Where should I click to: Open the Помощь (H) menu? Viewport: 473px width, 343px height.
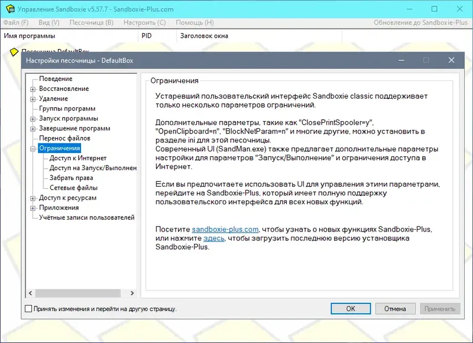195,22
